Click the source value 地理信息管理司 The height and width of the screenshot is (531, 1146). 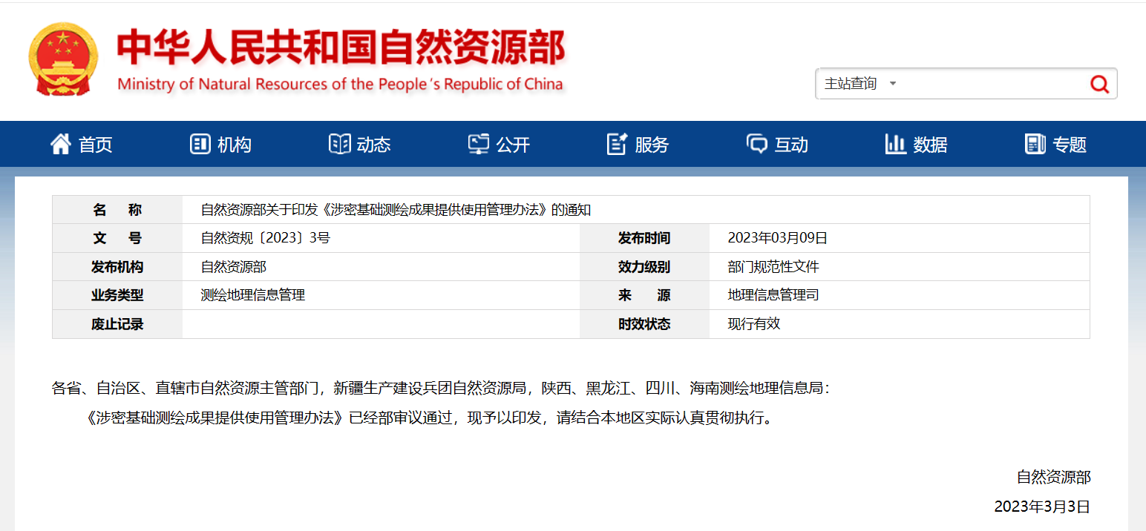773,295
